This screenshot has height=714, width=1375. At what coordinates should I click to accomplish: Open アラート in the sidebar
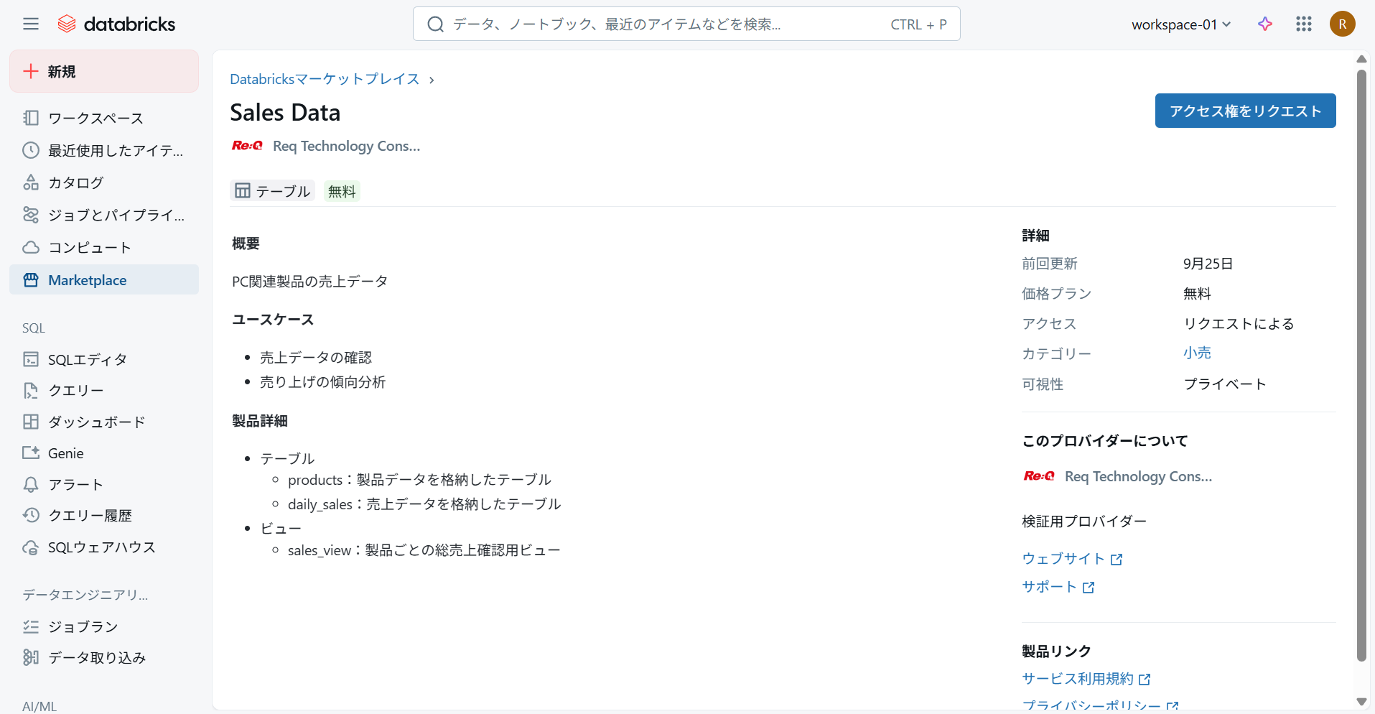[x=104, y=484]
